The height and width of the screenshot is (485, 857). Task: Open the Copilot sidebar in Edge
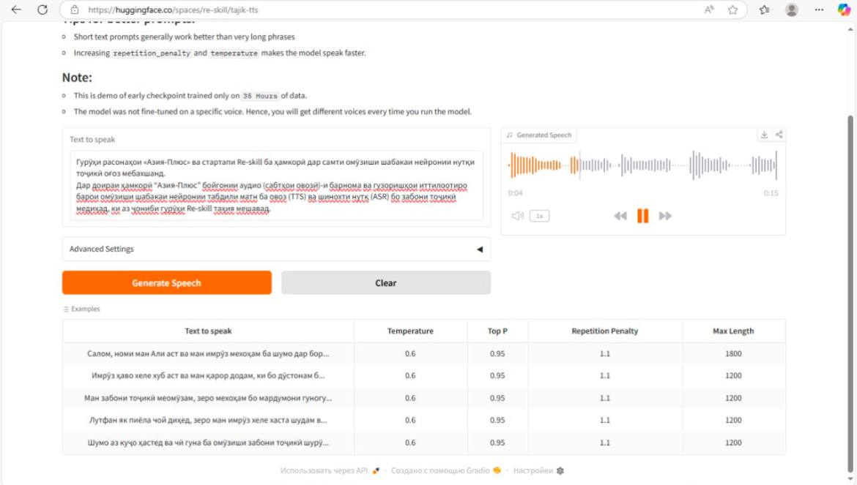click(x=844, y=10)
